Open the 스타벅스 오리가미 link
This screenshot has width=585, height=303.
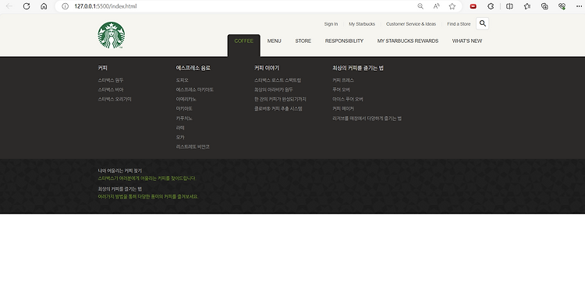point(115,99)
